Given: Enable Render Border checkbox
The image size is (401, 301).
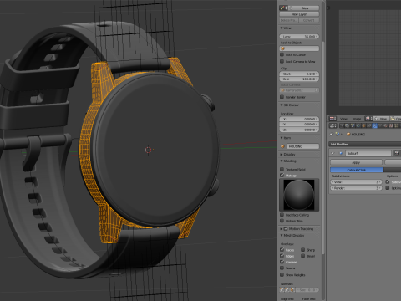Looking at the screenshot, I should coord(282,97).
